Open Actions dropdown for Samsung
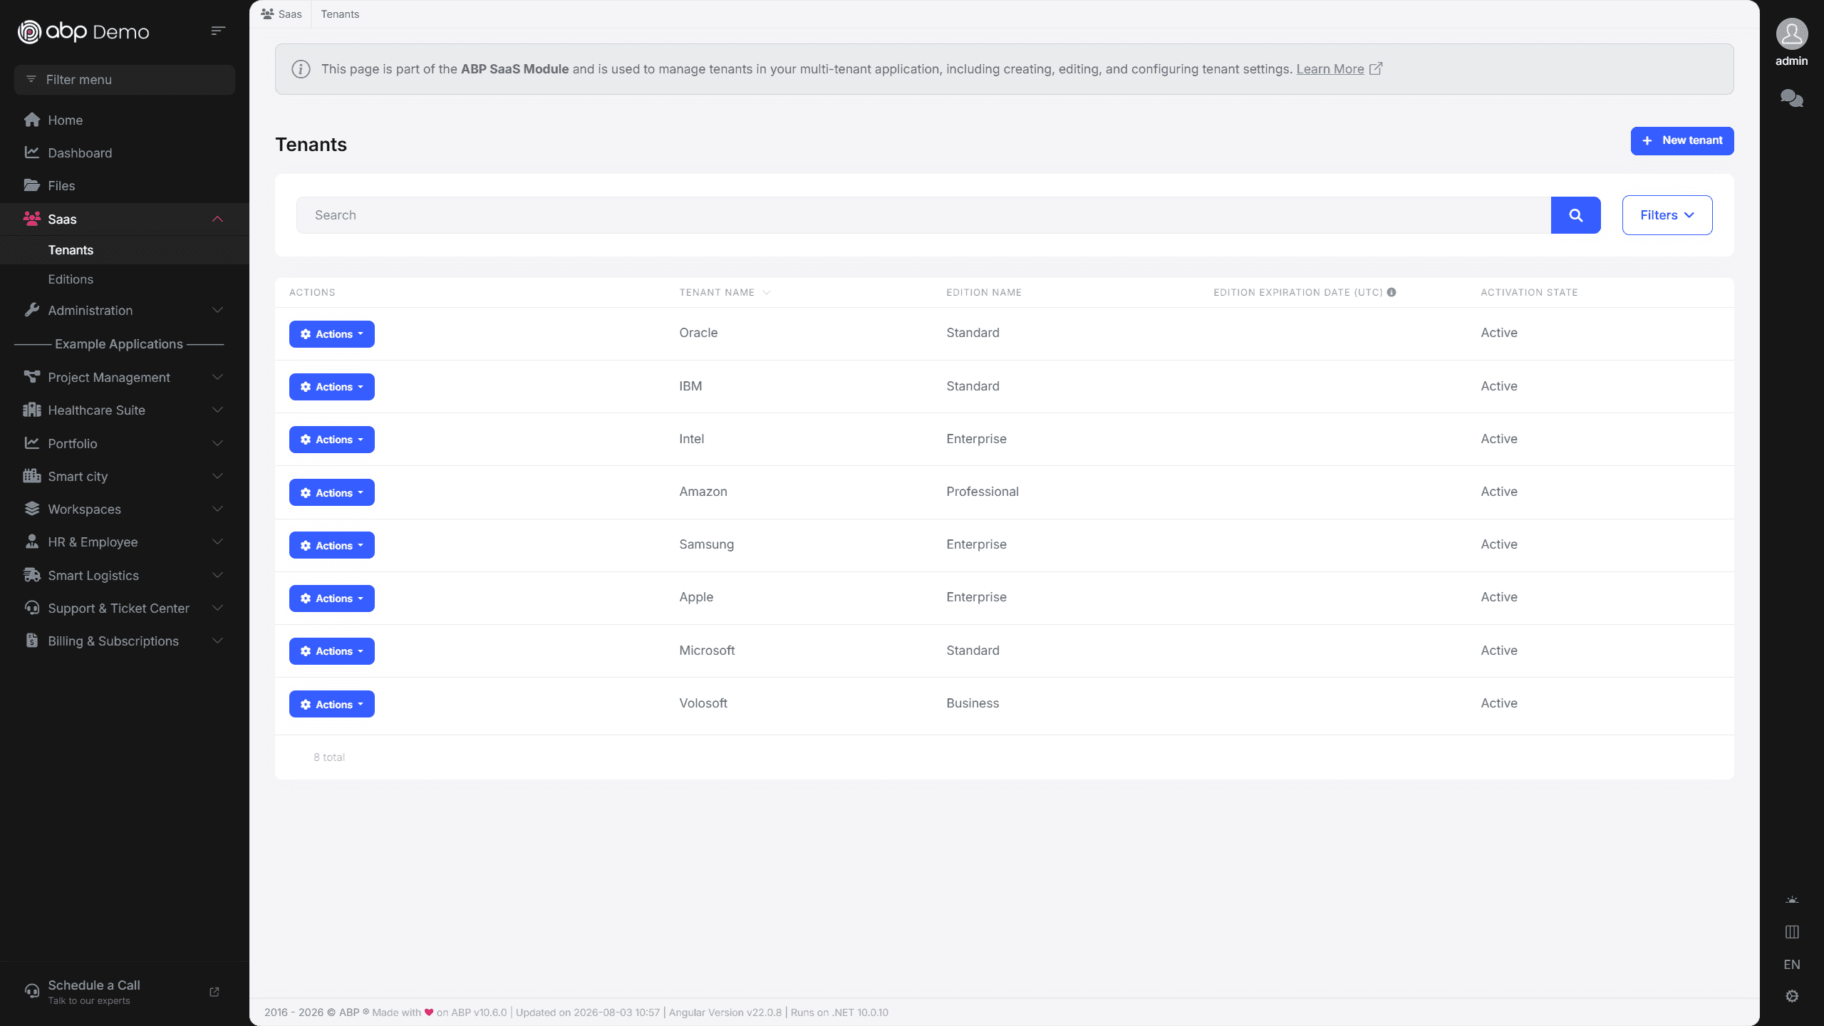1824x1026 pixels. 332,545
